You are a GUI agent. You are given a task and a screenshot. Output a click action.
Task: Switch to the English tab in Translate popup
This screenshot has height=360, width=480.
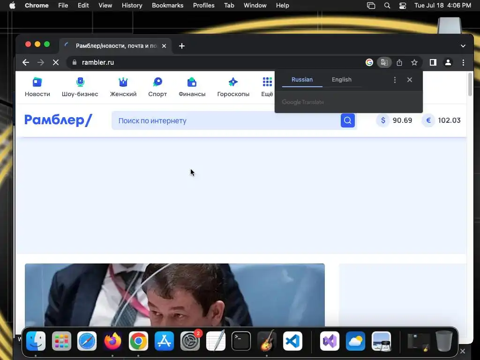coord(342,80)
